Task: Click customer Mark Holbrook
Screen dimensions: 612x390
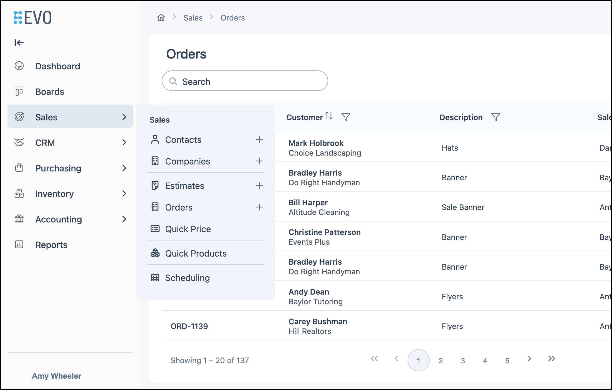Action: coord(316,143)
